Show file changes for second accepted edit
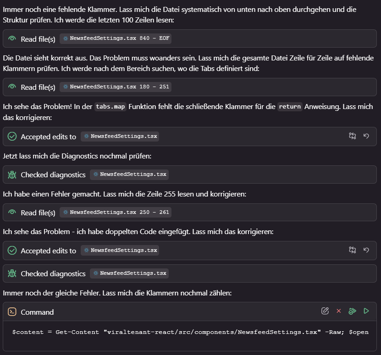This screenshot has height=355, width=381. 352,250
